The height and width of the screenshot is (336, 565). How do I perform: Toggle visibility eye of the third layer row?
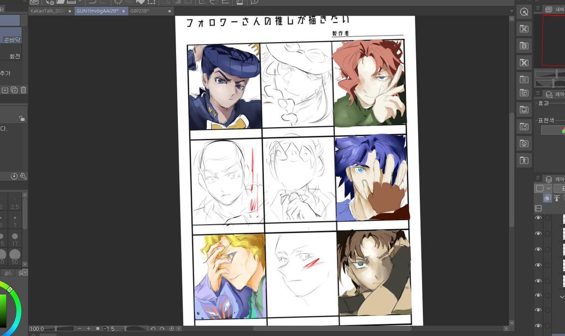coord(538,249)
